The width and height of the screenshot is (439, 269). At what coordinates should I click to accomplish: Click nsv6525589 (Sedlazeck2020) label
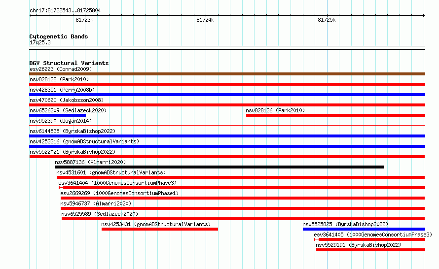click(x=100, y=214)
